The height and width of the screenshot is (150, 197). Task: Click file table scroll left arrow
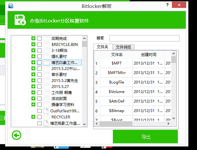97,124
